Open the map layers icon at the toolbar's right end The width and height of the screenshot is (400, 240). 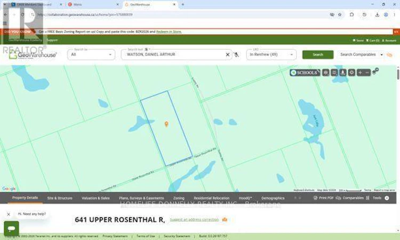375,71
